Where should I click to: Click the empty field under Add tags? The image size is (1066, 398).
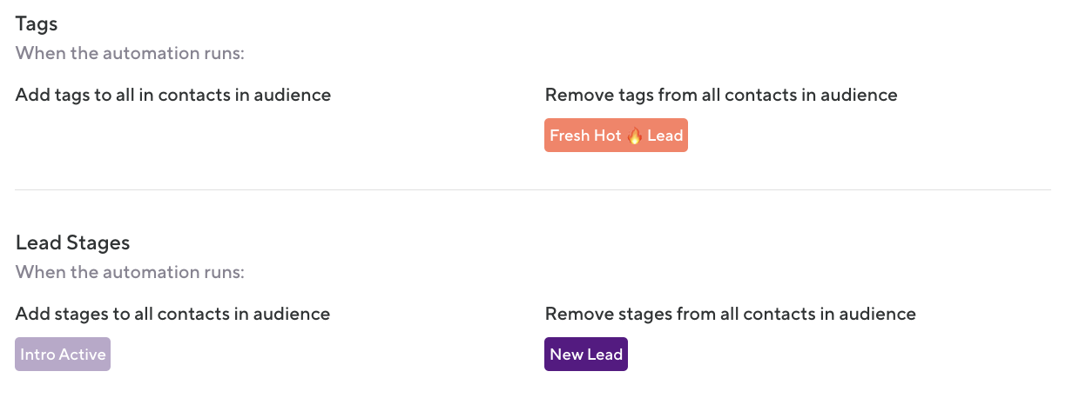click(174, 136)
